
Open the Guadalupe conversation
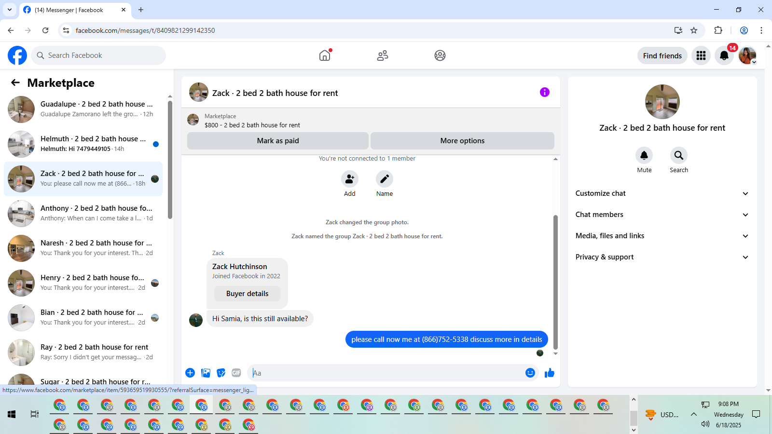click(x=83, y=109)
